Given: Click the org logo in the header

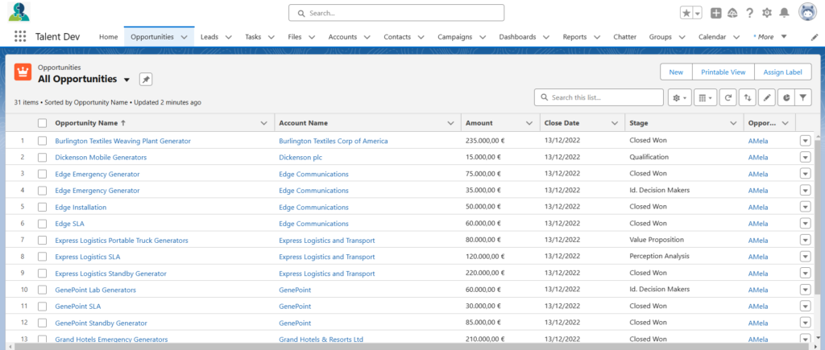Looking at the screenshot, I should point(19,11).
